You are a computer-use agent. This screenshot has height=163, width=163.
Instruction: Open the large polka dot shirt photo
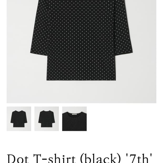pyautogui.click(x=81, y=52)
